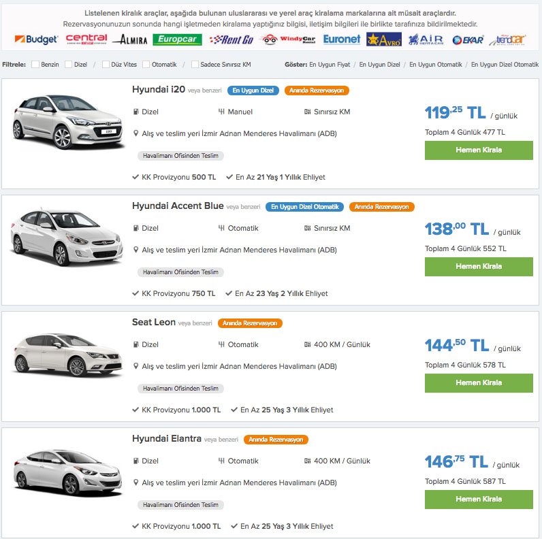The height and width of the screenshot is (539, 542).
Task: Click location pin icon in Hyundai i20 card
Action: (x=136, y=133)
